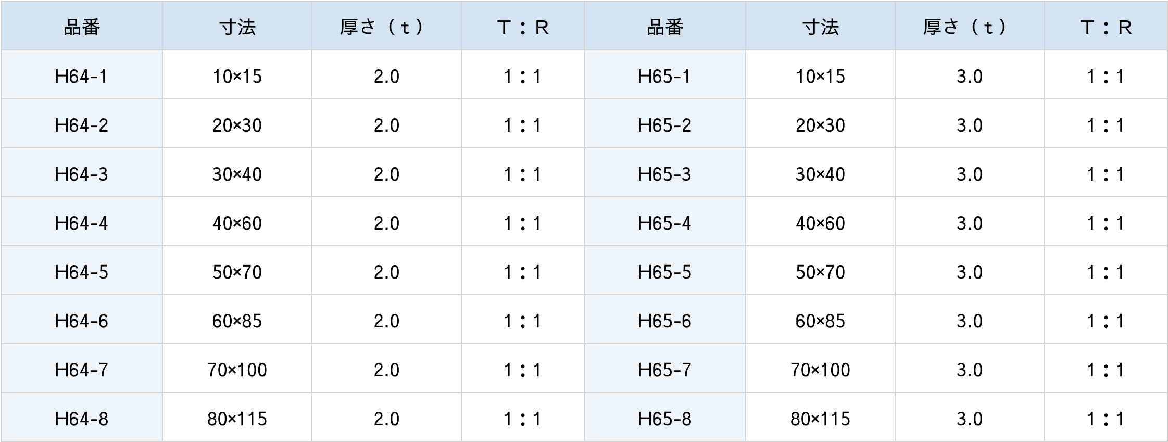Click the H65-5 product number cell
The height and width of the screenshot is (442, 1168).
point(664,272)
